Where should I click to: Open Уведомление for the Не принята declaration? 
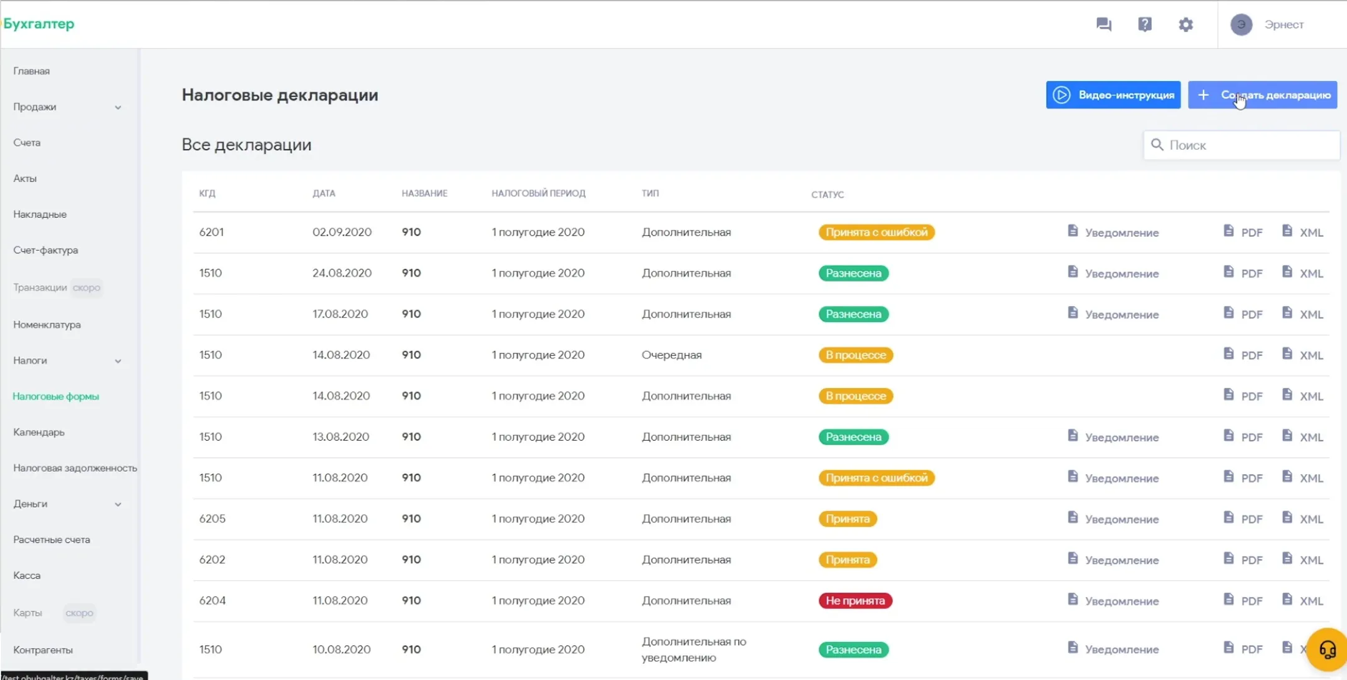click(x=1113, y=601)
